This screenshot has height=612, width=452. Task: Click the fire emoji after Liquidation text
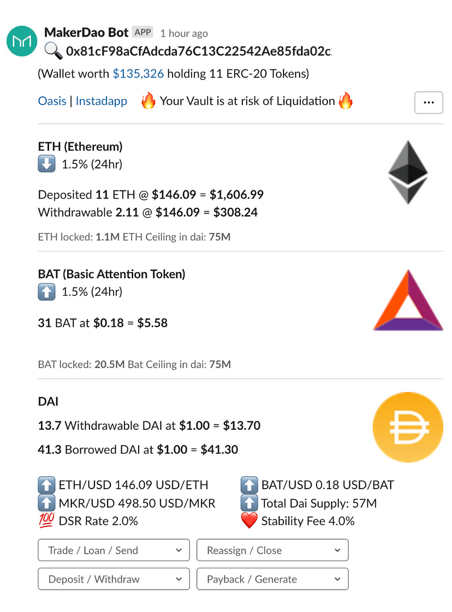coord(346,101)
